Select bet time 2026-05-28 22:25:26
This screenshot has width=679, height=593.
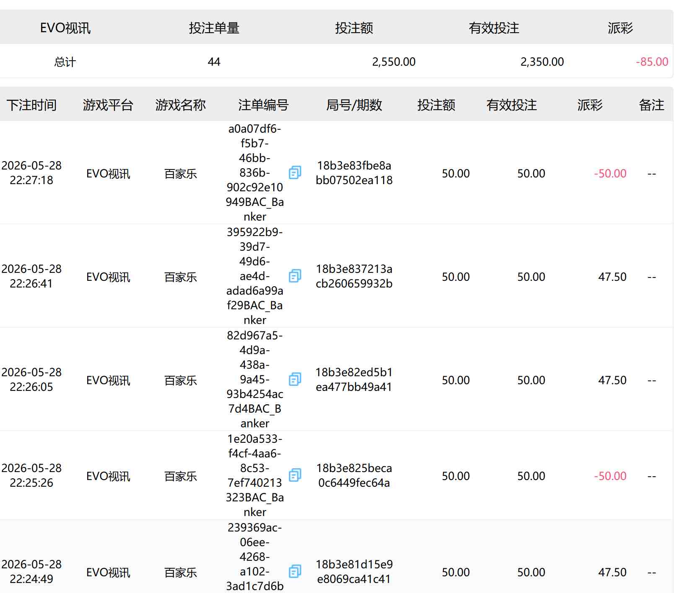pyautogui.click(x=31, y=475)
